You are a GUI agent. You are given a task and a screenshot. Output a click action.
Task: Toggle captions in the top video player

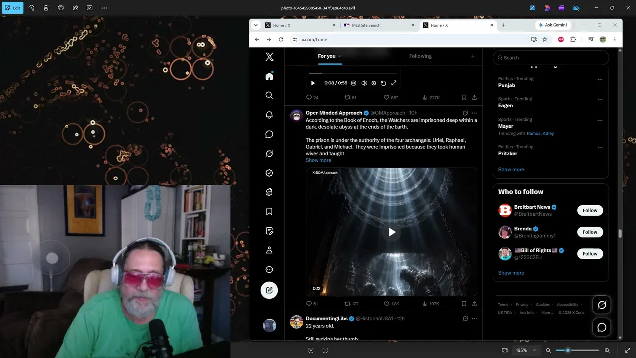pos(354,83)
